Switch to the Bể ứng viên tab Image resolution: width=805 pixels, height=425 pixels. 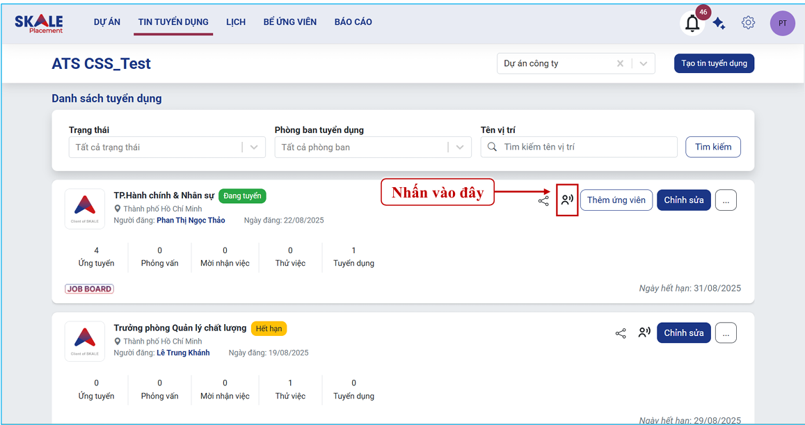click(289, 22)
